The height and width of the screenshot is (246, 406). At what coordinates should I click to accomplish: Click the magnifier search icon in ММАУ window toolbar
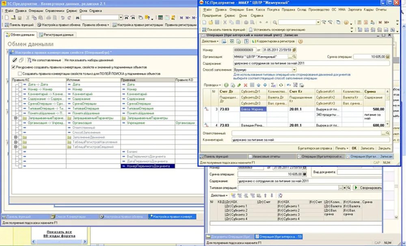pyautogui.click(x=275, y=22)
